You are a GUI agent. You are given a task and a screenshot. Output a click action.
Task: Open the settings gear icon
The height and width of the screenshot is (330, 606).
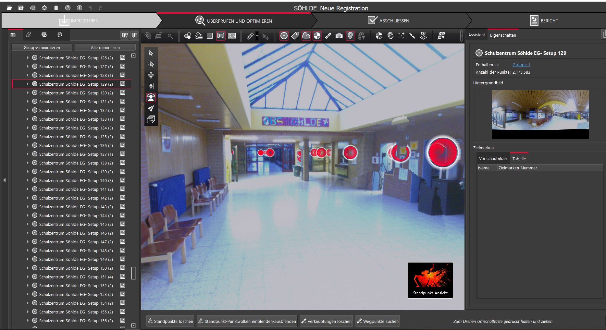click(44, 8)
